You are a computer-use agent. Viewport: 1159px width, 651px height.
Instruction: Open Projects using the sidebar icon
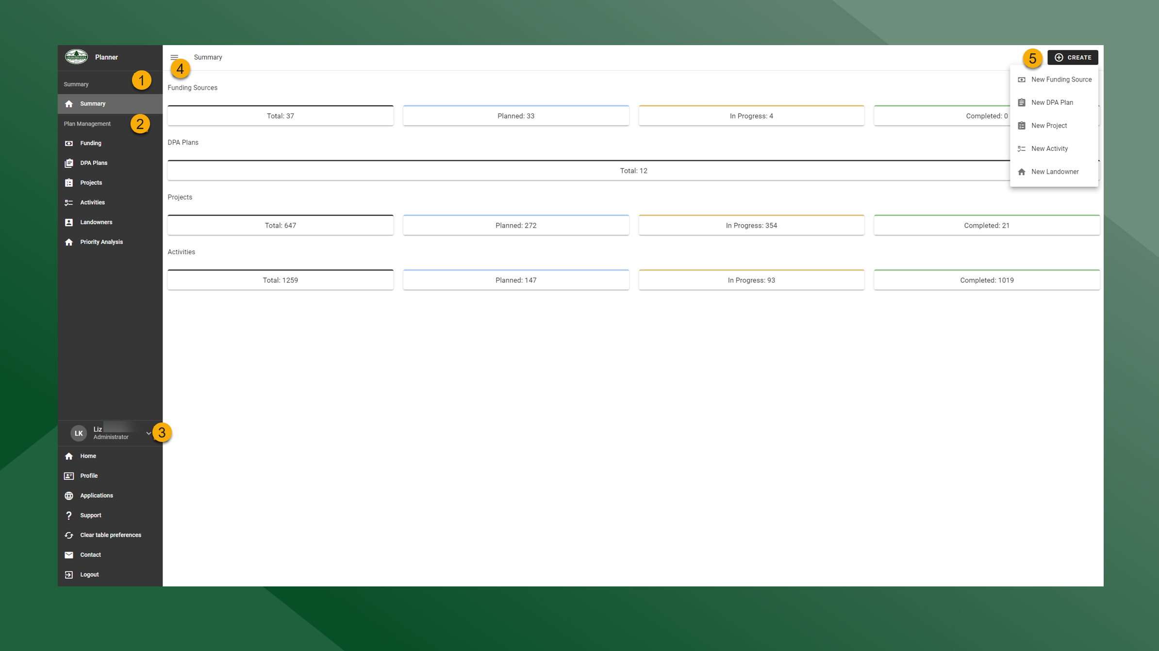point(69,182)
